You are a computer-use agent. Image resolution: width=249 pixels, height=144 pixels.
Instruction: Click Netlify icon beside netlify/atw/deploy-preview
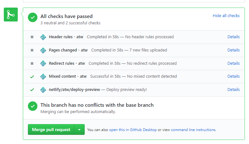[43, 90]
